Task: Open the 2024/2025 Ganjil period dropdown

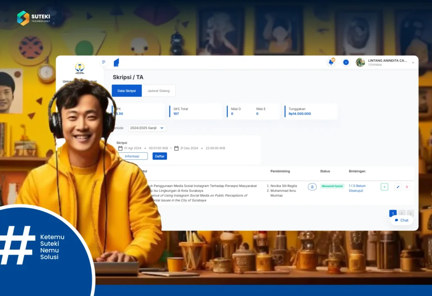Action: (147, 128)
